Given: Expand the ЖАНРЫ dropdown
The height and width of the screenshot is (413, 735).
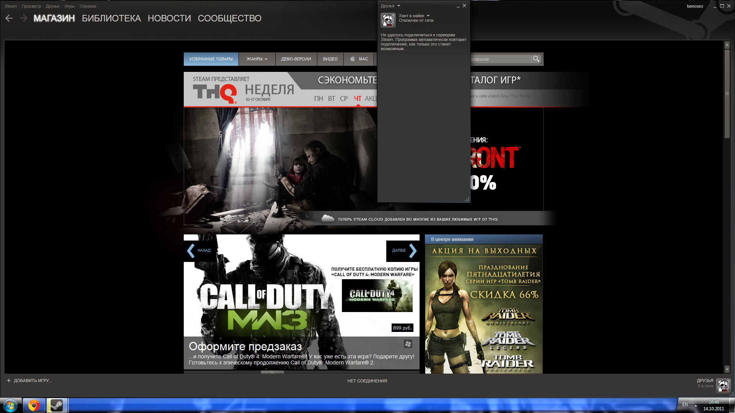Looking at the screenshot, I should pos(257,59).
